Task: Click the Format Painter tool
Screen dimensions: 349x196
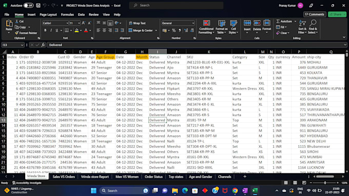Action: (26, 33)
